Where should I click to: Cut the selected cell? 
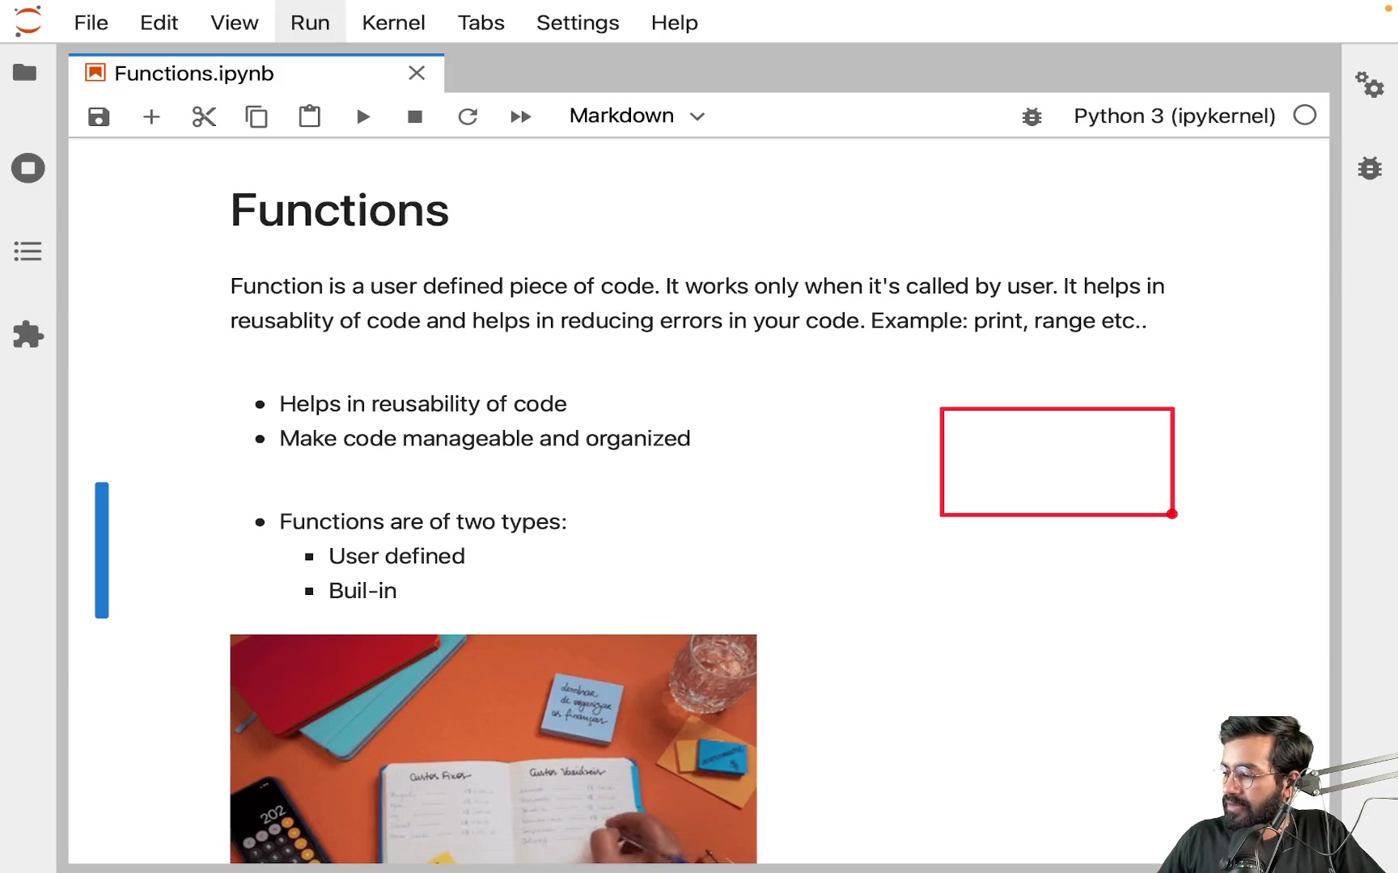pos(204,116)
